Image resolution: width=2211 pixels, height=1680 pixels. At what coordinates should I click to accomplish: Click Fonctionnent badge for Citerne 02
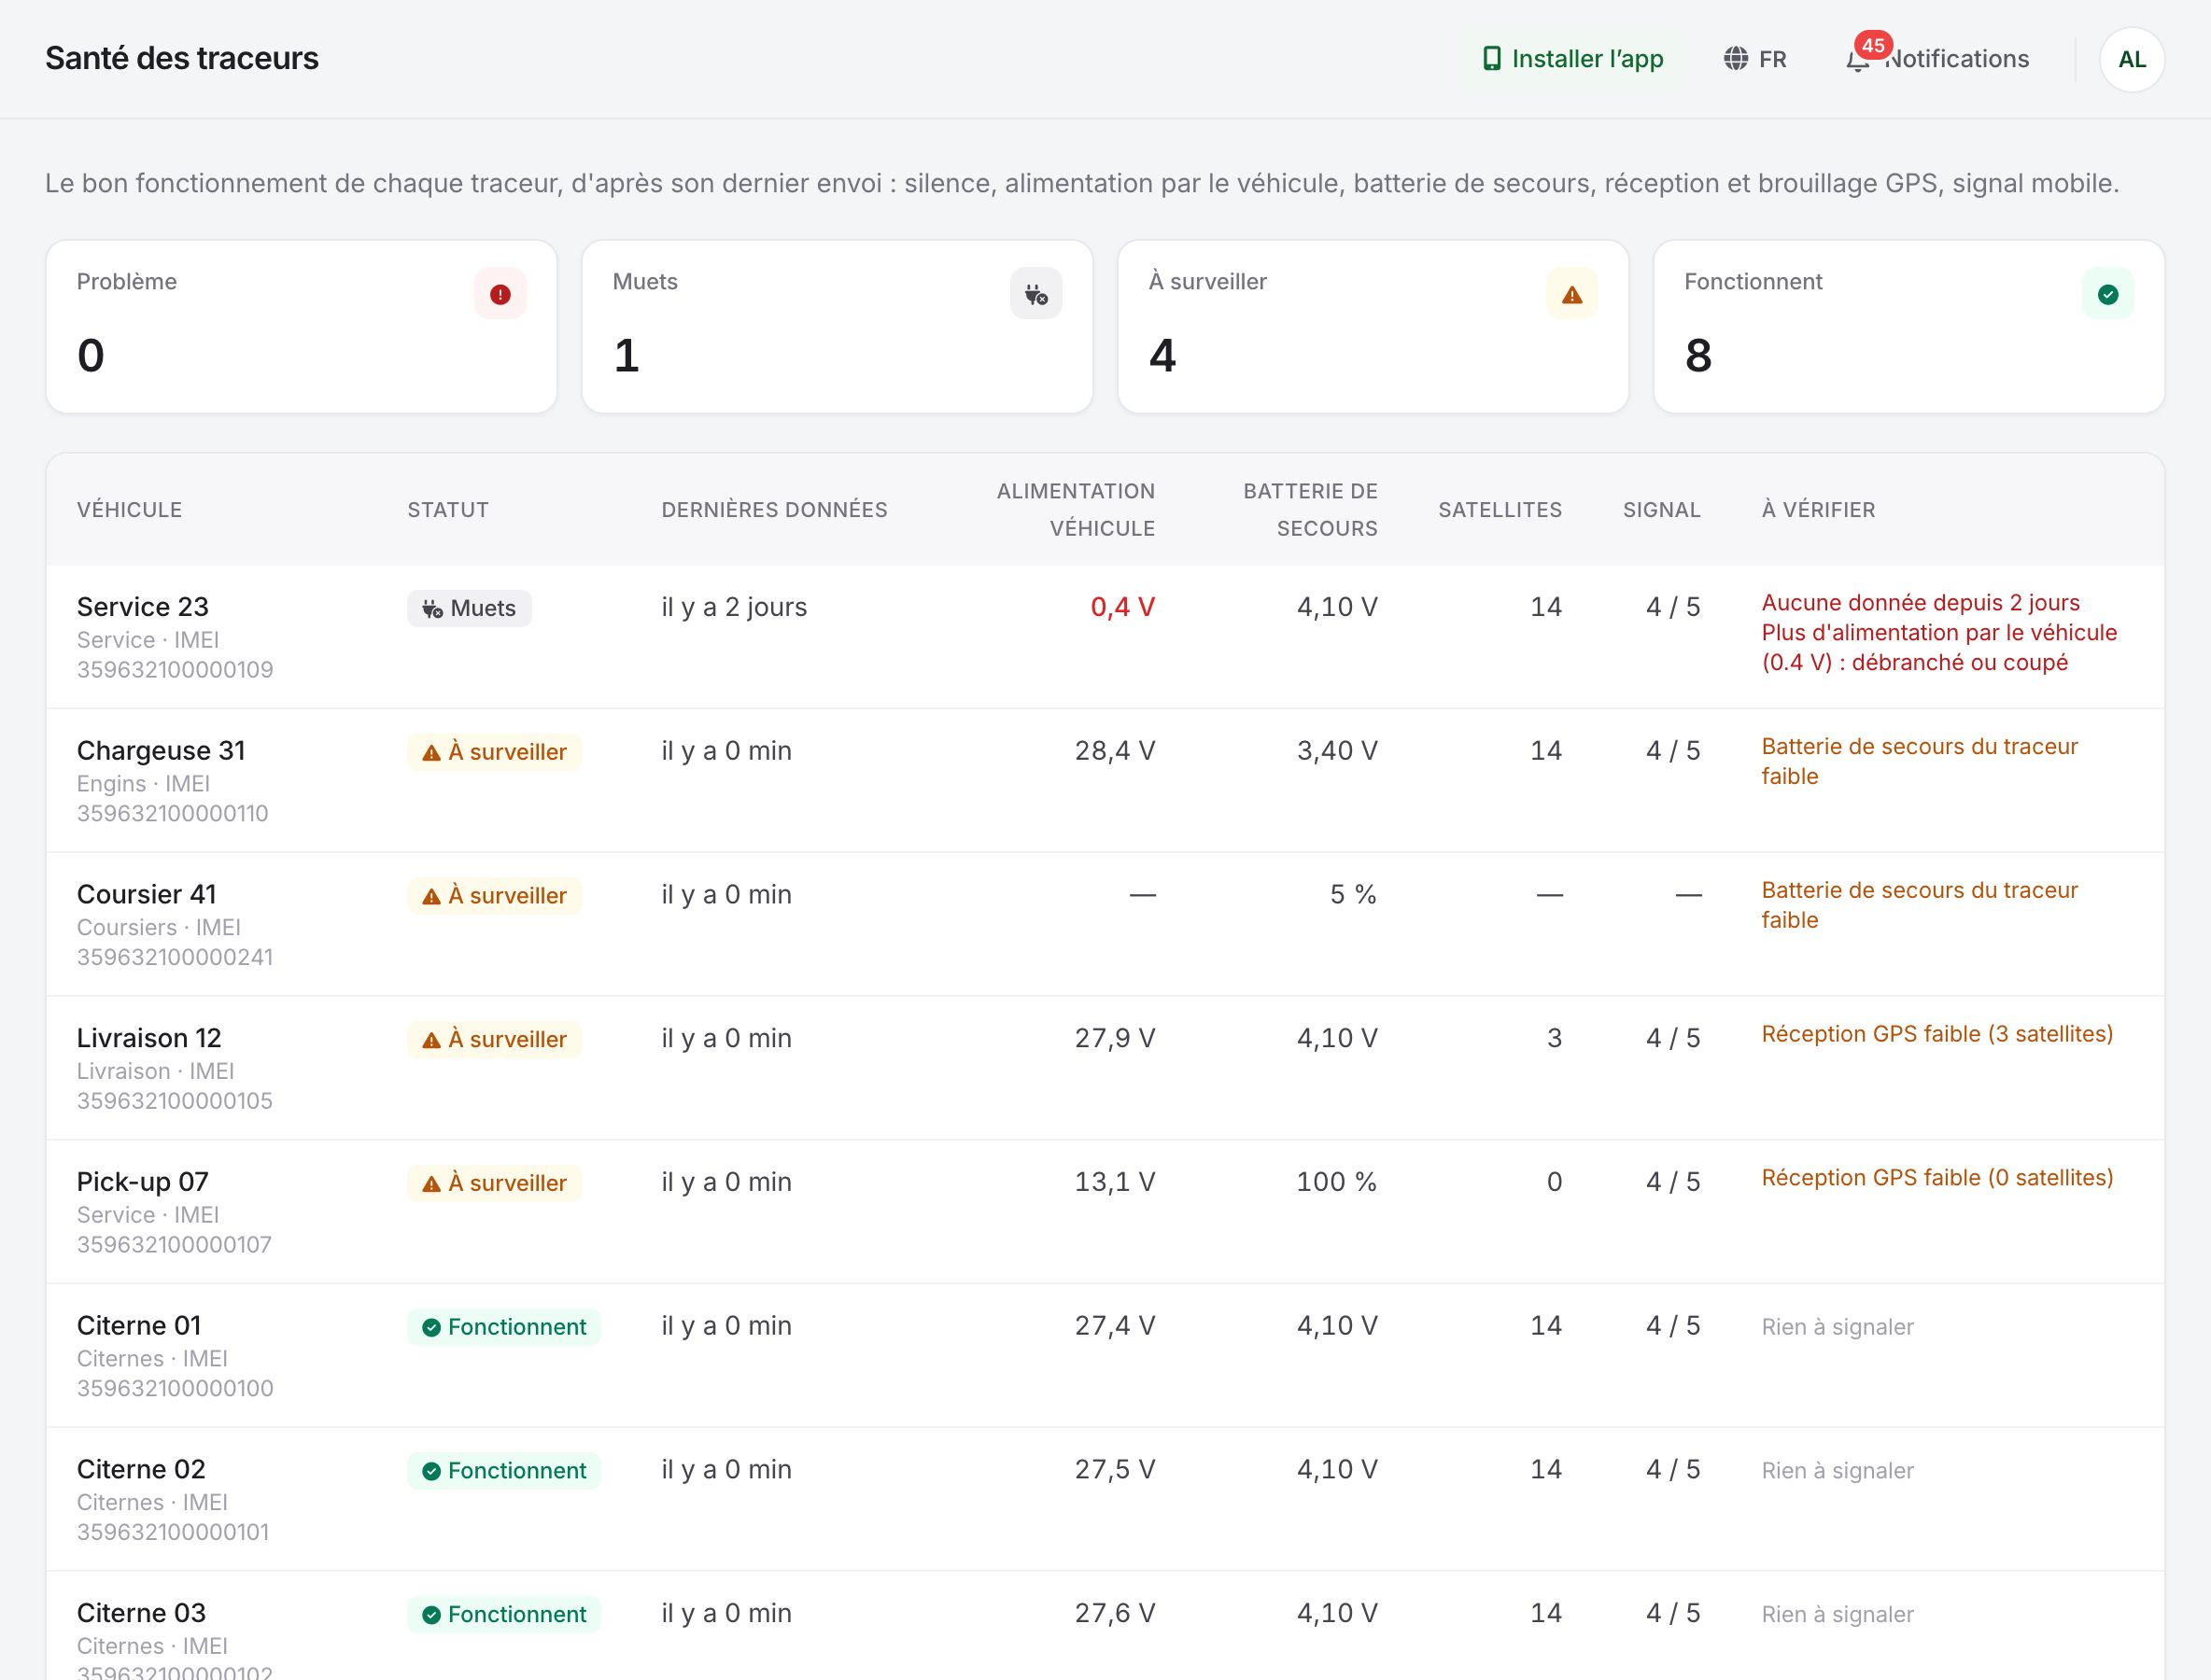pyautogui.click(x=504, y=1471)
